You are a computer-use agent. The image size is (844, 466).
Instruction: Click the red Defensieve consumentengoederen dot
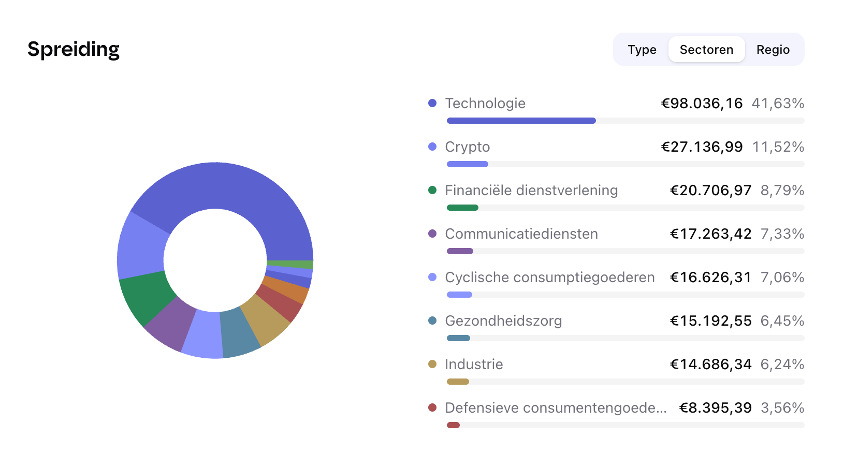(x=432, y=407)
